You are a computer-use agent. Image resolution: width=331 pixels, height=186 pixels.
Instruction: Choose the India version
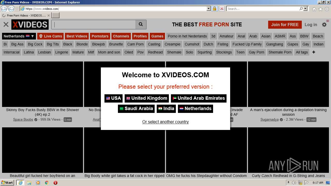(166, 109)
